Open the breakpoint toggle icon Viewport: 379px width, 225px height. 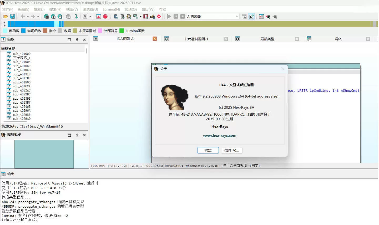click(105, 16)
